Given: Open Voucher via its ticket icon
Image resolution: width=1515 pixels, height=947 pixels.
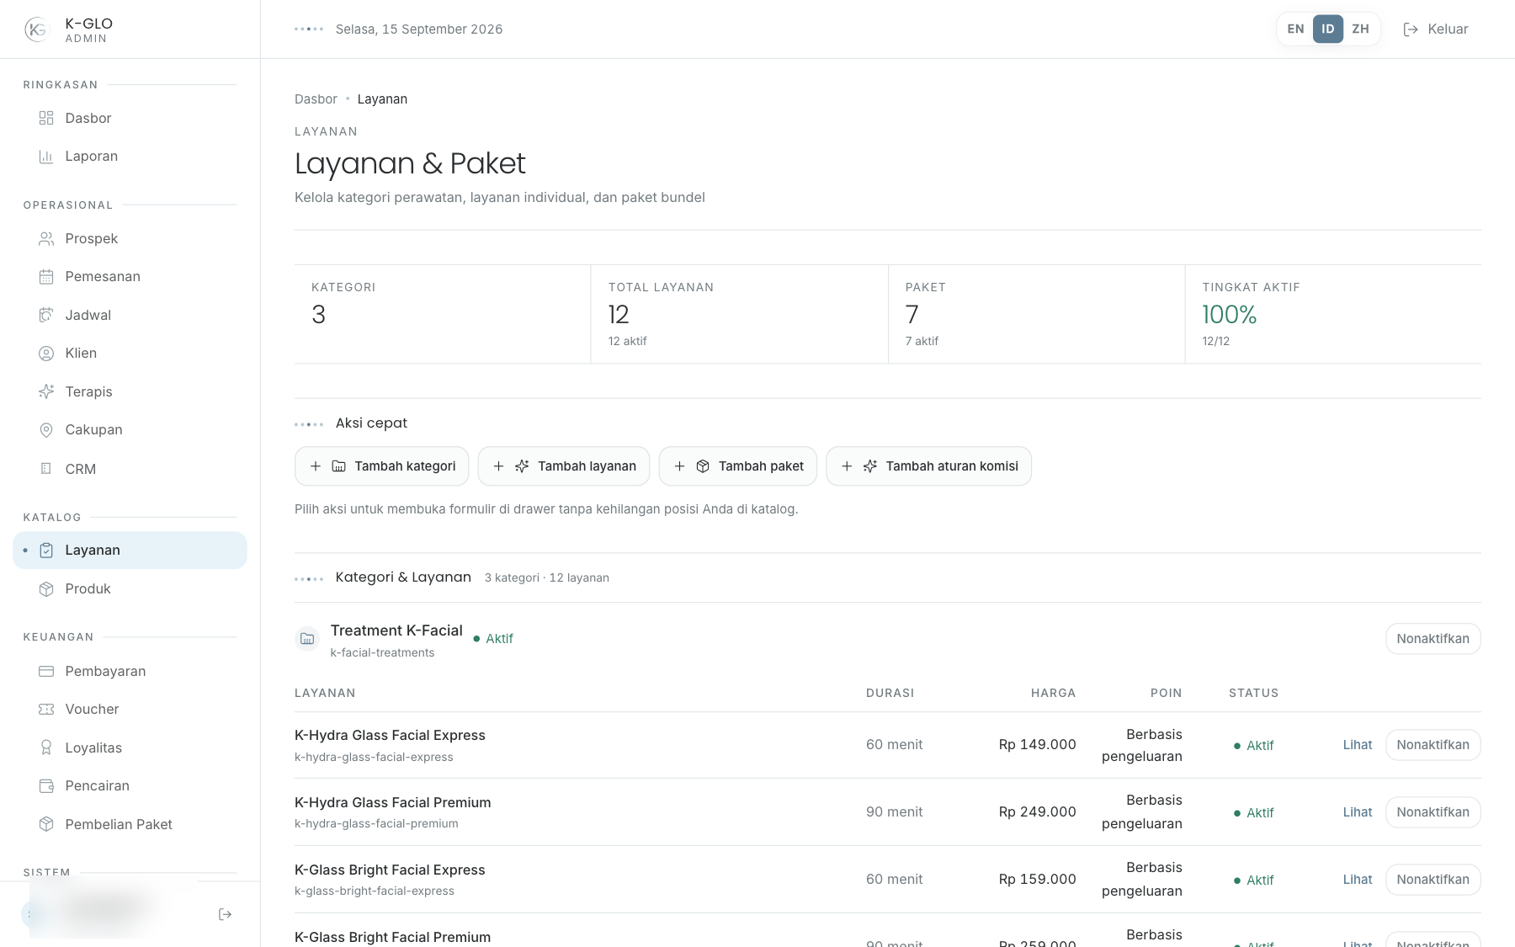Looking at the screenshot, I should point(46,709).
